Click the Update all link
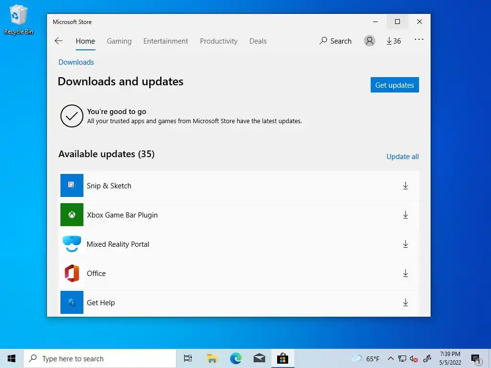This screenshot has width=491, height=368. pyautogui.click(x=402, y=157)
